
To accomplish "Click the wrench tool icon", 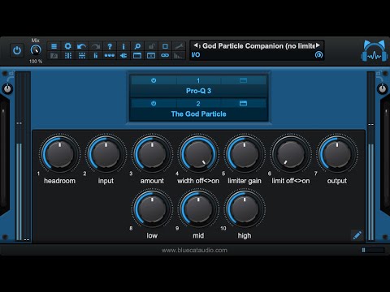I will click(x=179, y=46).
